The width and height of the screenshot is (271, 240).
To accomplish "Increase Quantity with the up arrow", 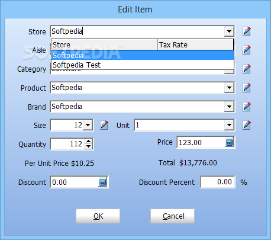I will pyautogui.click(x=89, y=142).
